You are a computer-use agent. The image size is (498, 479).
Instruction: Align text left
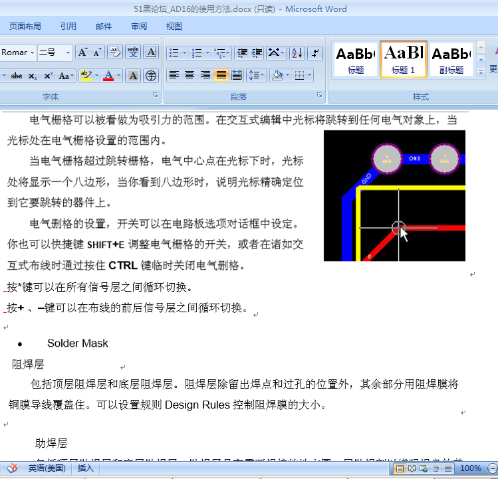pos(174,75)
